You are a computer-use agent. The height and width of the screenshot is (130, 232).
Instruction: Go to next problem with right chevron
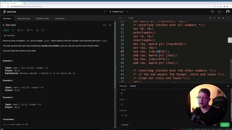pyautogui.click(x=127, y=12)
